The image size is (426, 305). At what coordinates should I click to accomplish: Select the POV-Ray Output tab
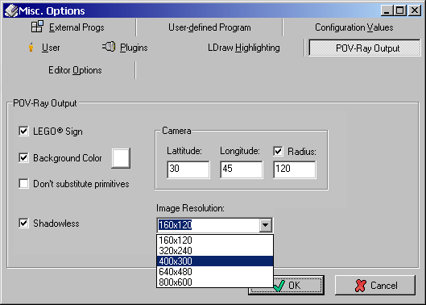pyautogui.click(x=365, y=48)
